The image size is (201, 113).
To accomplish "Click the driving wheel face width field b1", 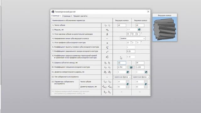I will (122, 63).
